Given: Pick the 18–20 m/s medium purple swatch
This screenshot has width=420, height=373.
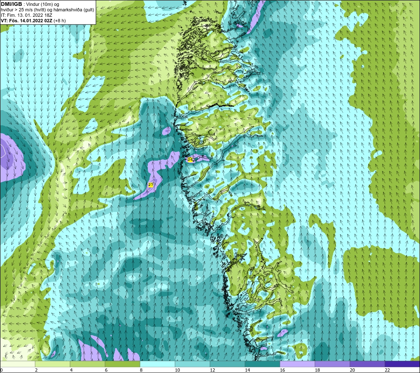Looking at the screenshot, I should pos(332,364).
